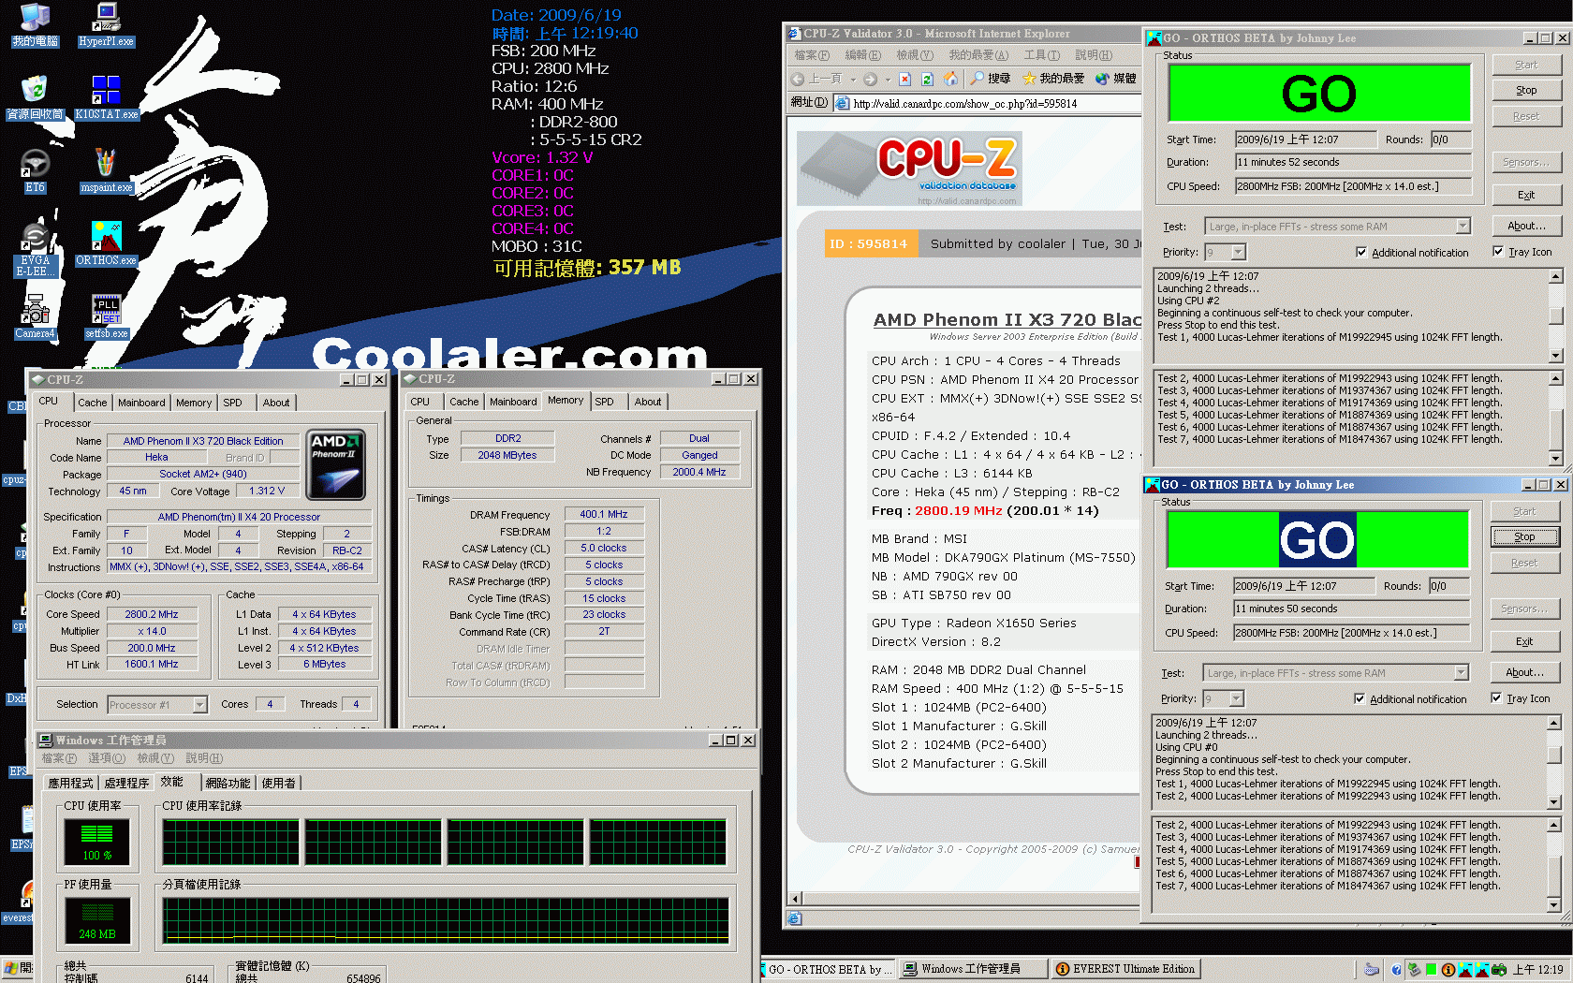Toggle Additional notification in lower ORTHOS window

pos(1410,699)
